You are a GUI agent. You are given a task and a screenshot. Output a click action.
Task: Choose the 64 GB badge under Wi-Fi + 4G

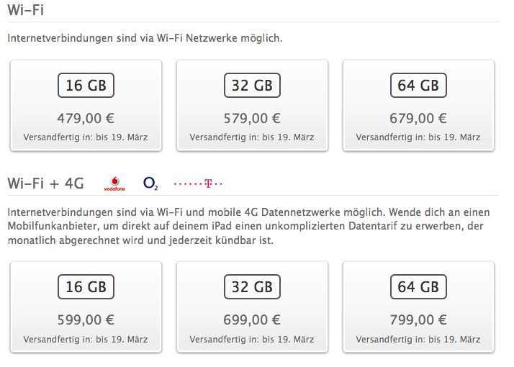418,287
